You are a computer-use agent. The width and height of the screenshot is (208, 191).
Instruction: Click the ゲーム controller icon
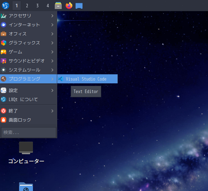[3, 52]
